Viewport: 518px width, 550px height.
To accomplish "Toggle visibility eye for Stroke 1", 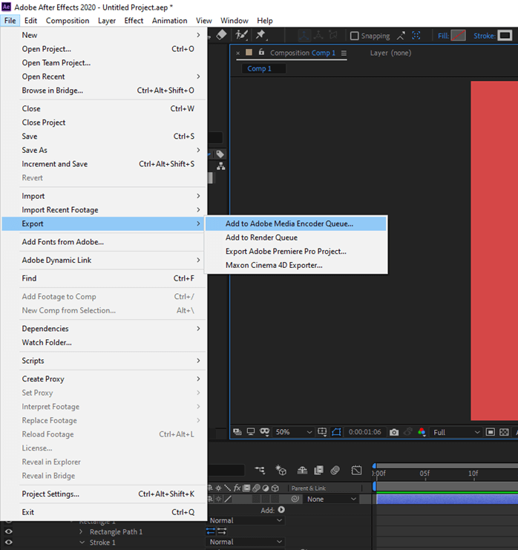I will pos(8,543).
